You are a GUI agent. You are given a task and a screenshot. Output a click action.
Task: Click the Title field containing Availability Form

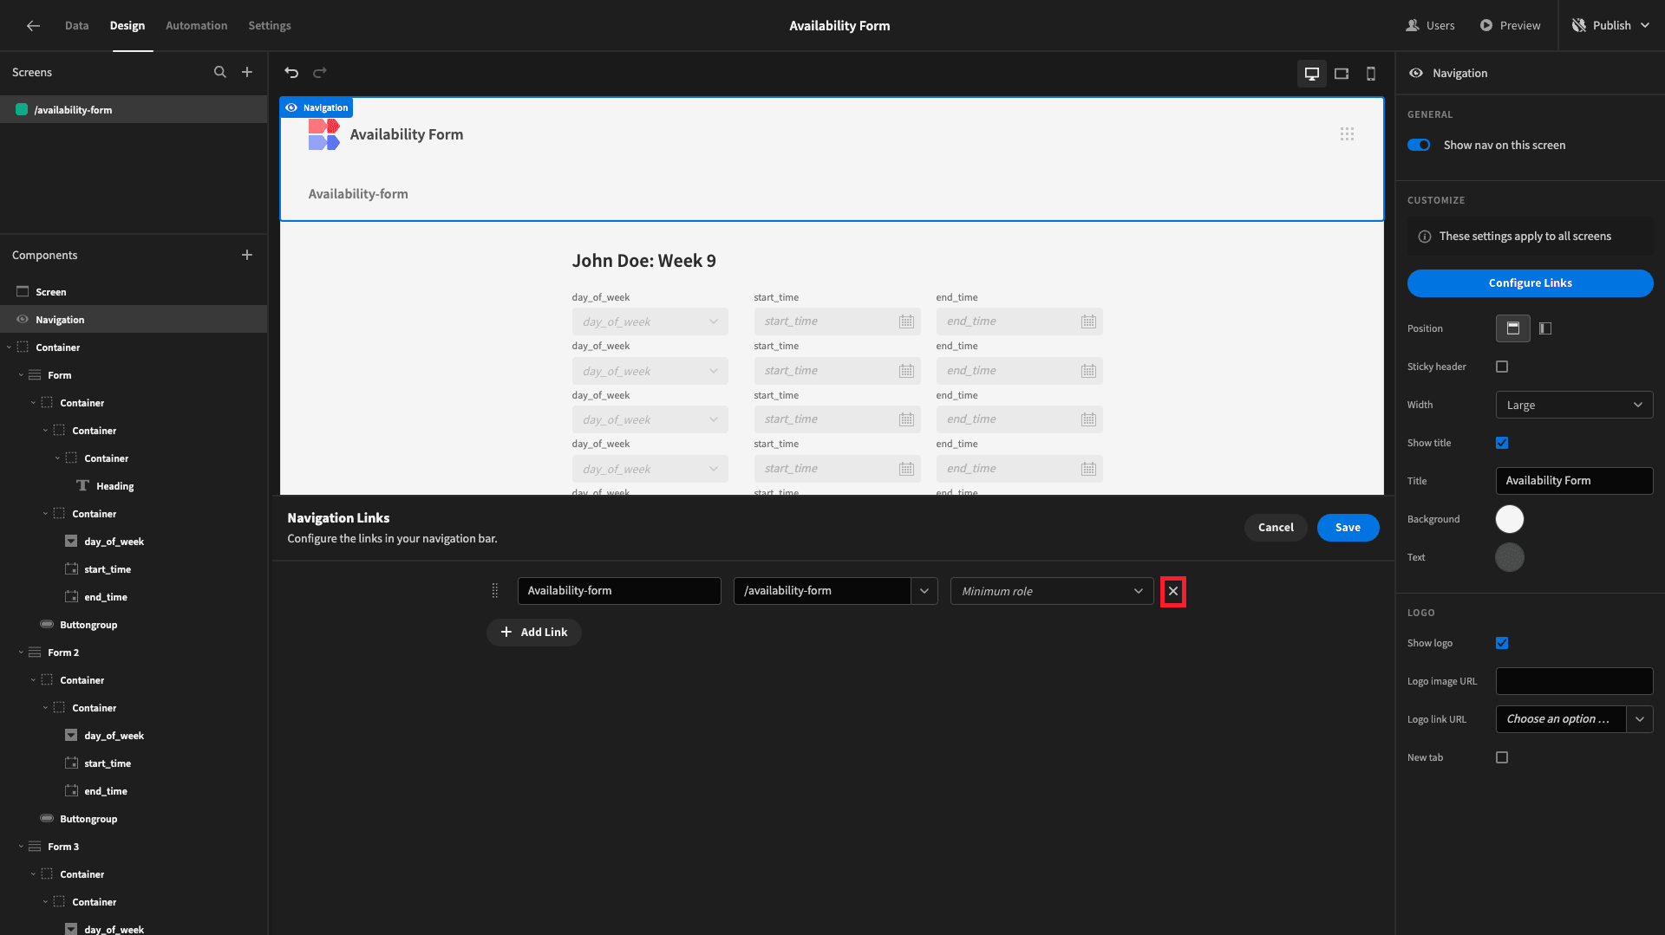[1574, 481]
